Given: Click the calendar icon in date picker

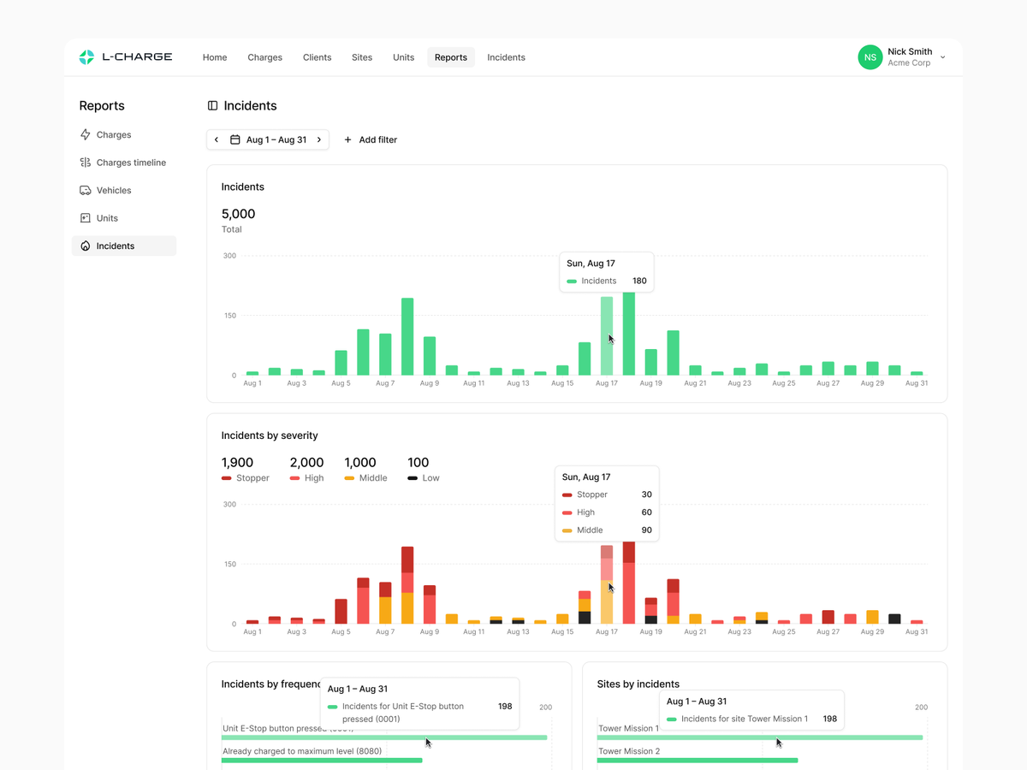Looking at the screenshot, I should [x=235, y=139].
